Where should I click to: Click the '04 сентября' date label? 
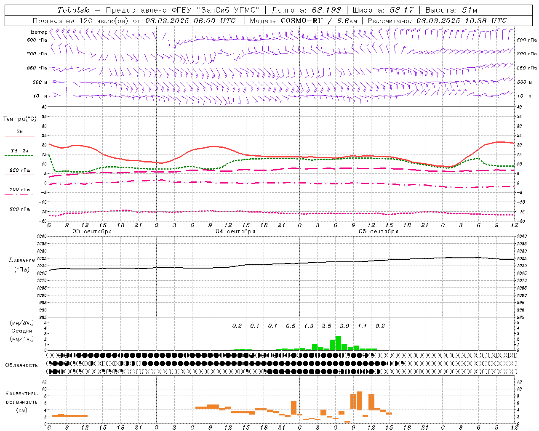point(235,231)
